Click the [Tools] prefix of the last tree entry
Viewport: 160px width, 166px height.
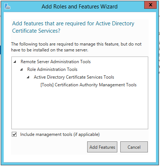point(47,85)
